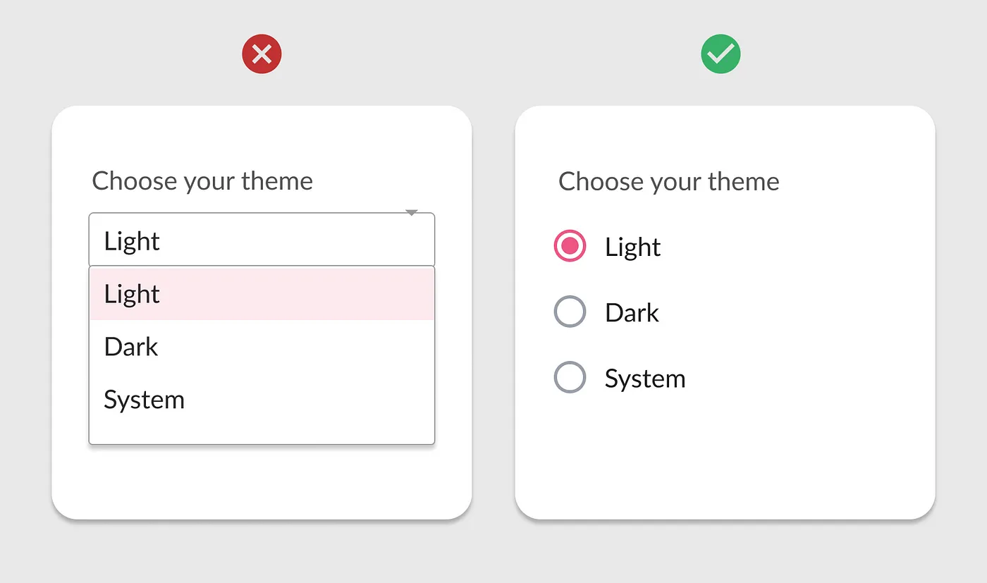
Task: Click "Choose your theme" label above the dropdown
Action: click(x=202, y=181)
